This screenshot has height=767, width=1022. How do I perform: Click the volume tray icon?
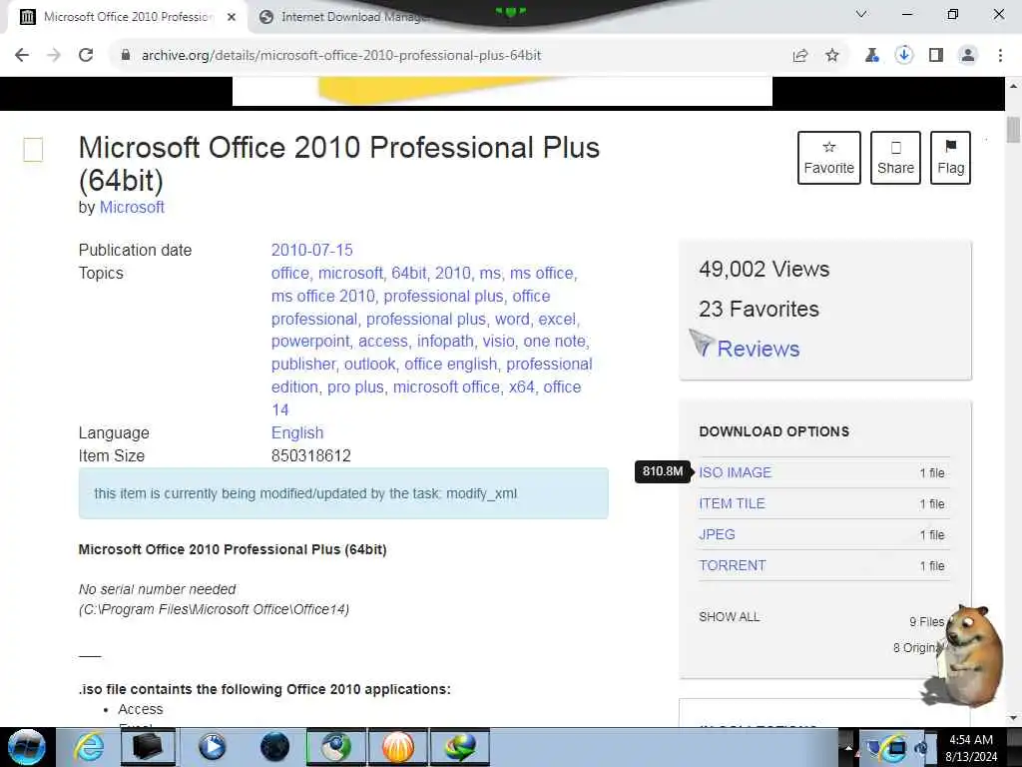point(921,748)
